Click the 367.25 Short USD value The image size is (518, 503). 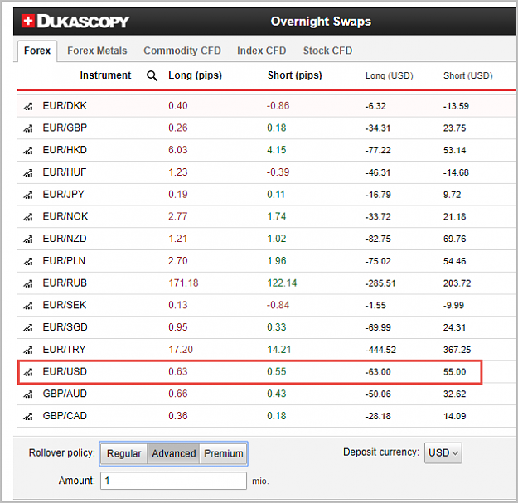click(x=457, y=350)
